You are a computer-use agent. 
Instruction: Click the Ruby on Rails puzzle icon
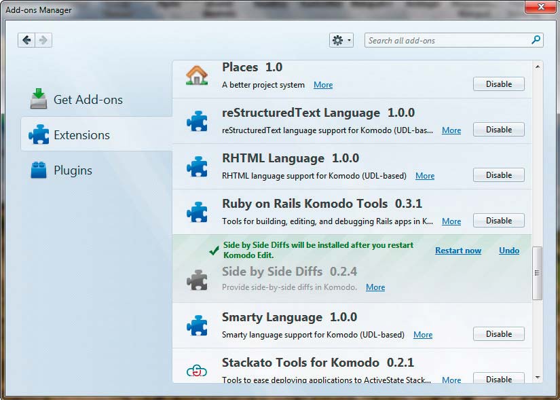point(197,212)
